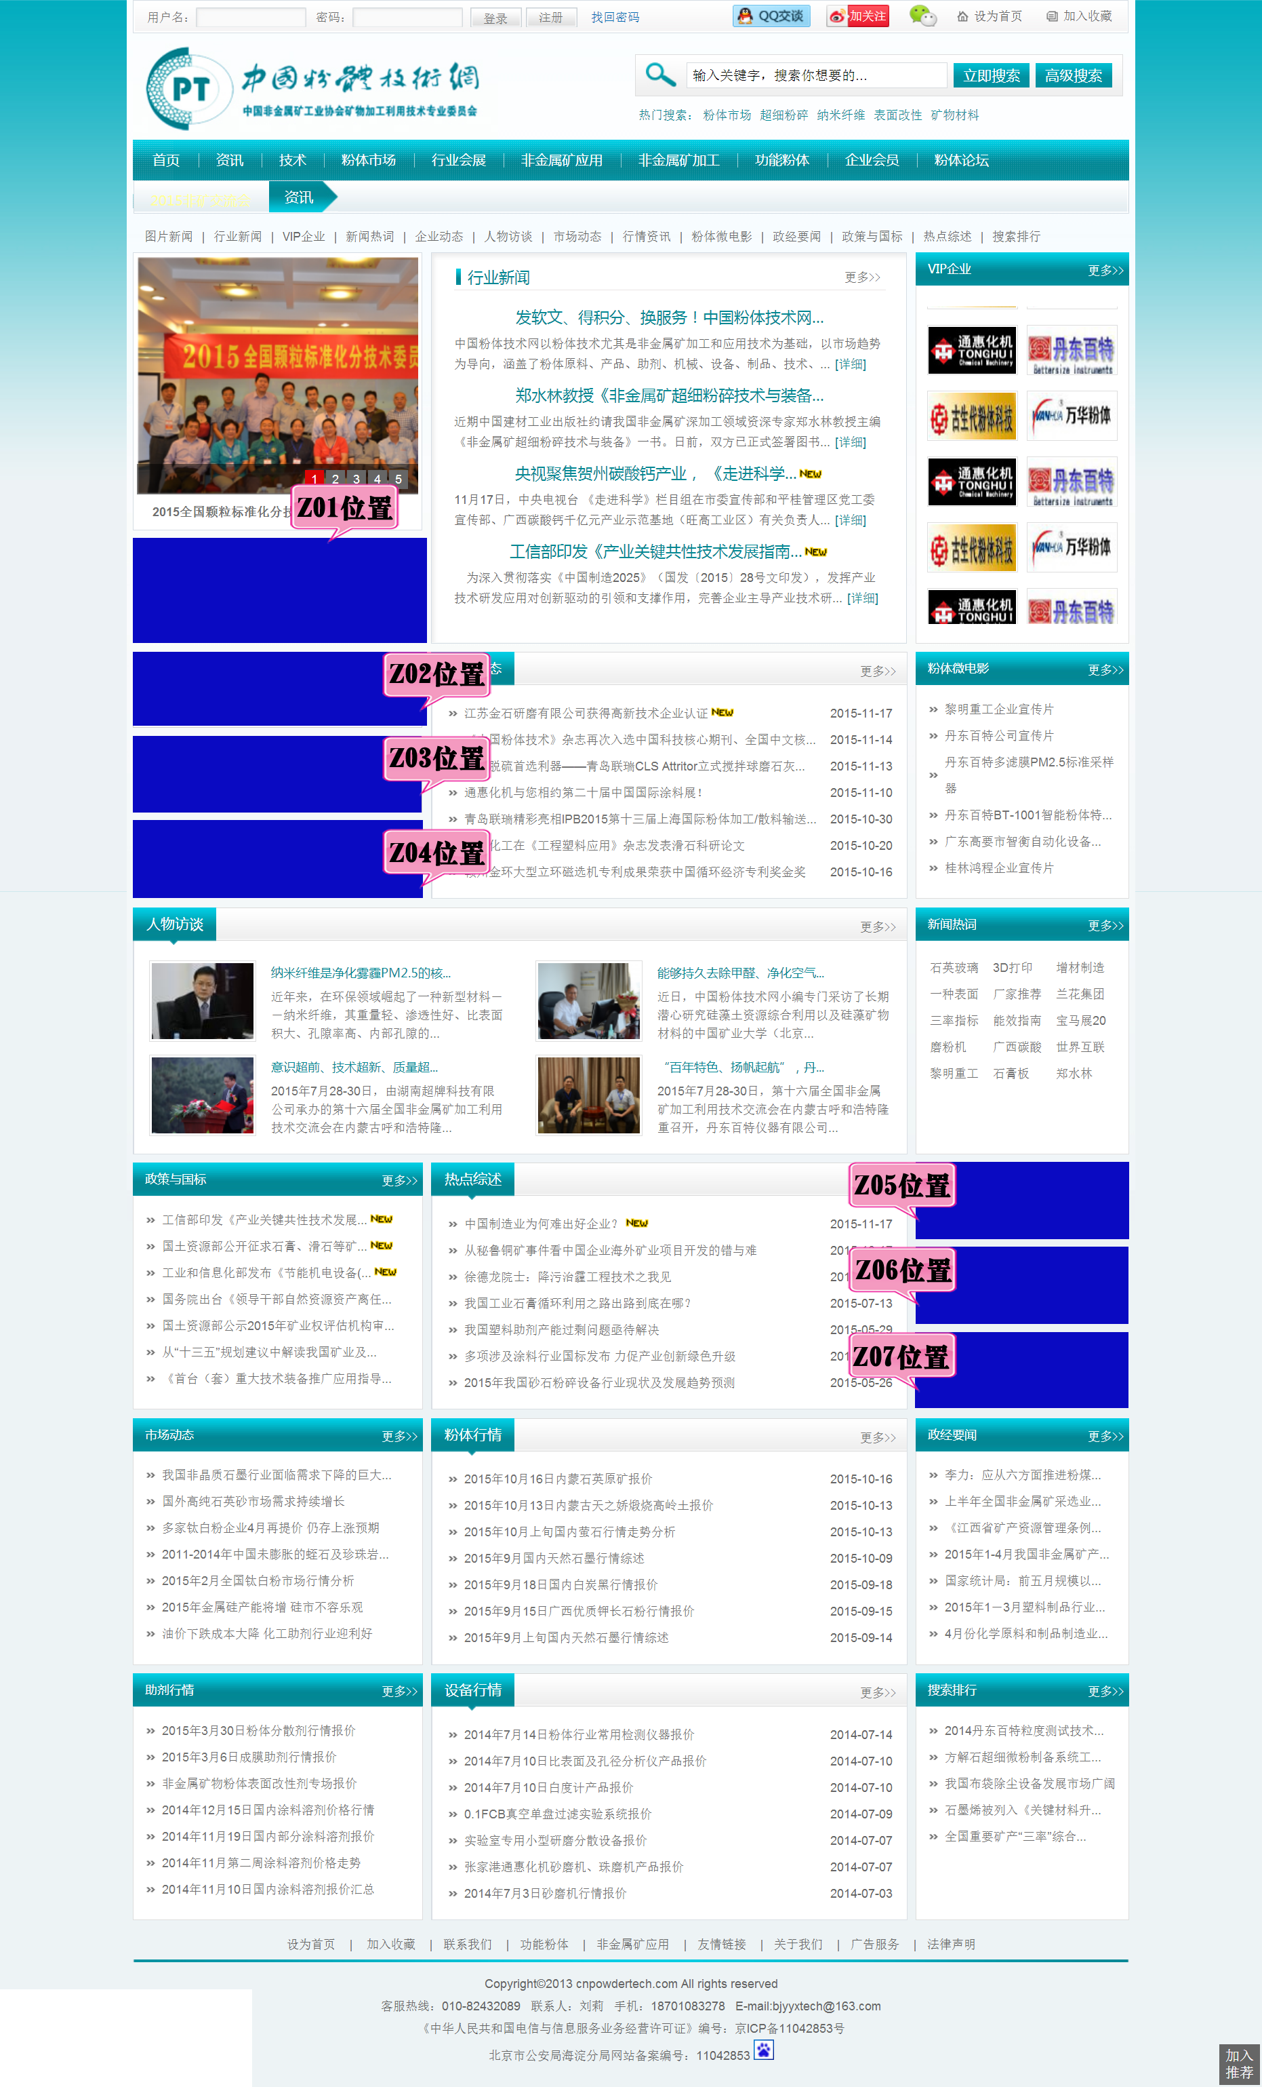This screenshot has width=1262, height=2087.
Task: Click the 高级搜索 advanced search button
Action: 1074,75
